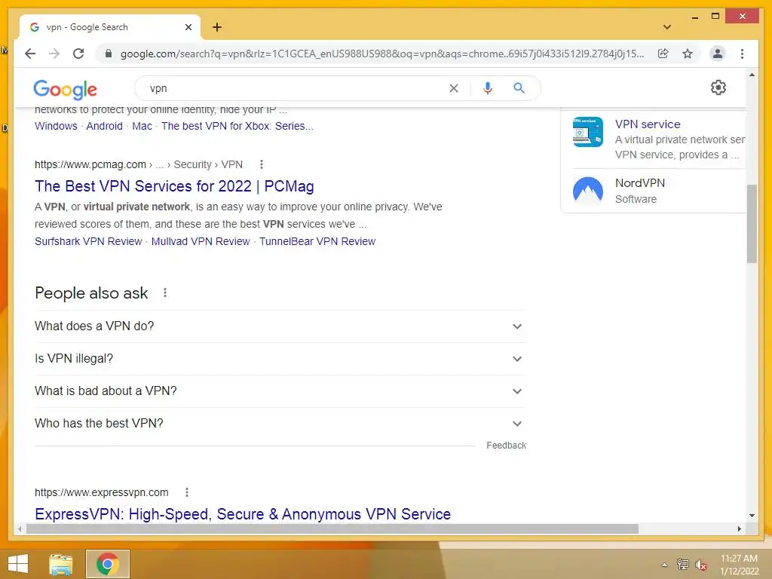Run the search with the magnifier icon

coord(519,88)
